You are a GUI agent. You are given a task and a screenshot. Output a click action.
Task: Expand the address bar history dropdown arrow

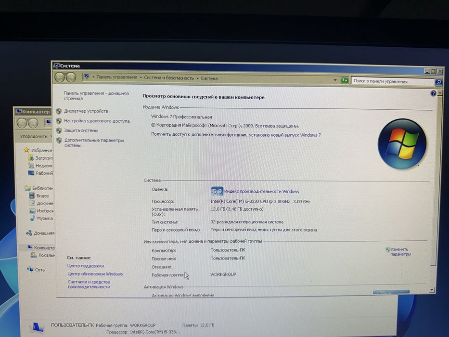[335, 80]
